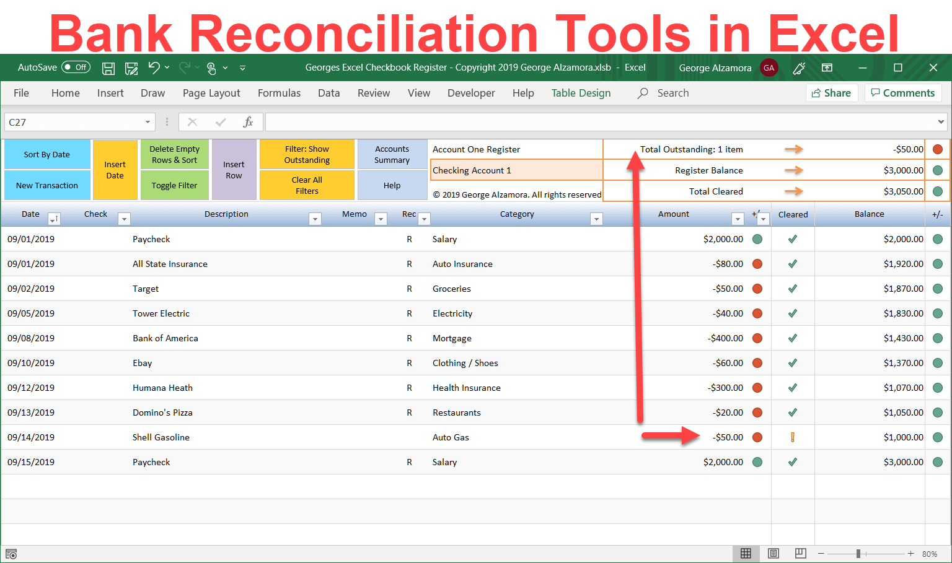Switch to Page Layout view icon
This screenshot has width=952, height=563.
pyautogui.click(x=773, y=553)
